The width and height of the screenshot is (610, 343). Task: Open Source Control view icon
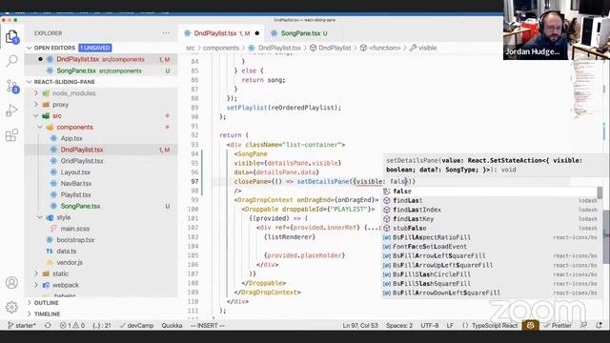(x=12, y=86)
